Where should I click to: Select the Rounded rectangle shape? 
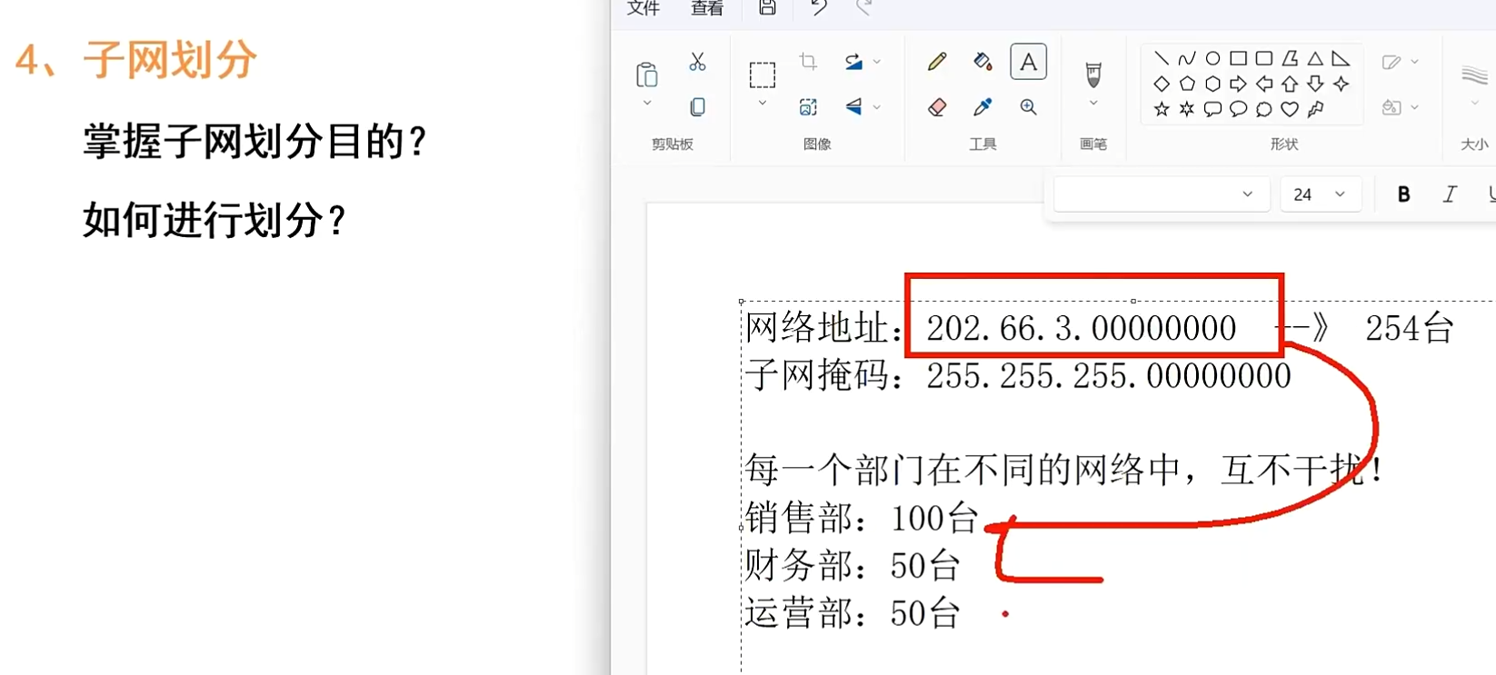[1263, 58]
